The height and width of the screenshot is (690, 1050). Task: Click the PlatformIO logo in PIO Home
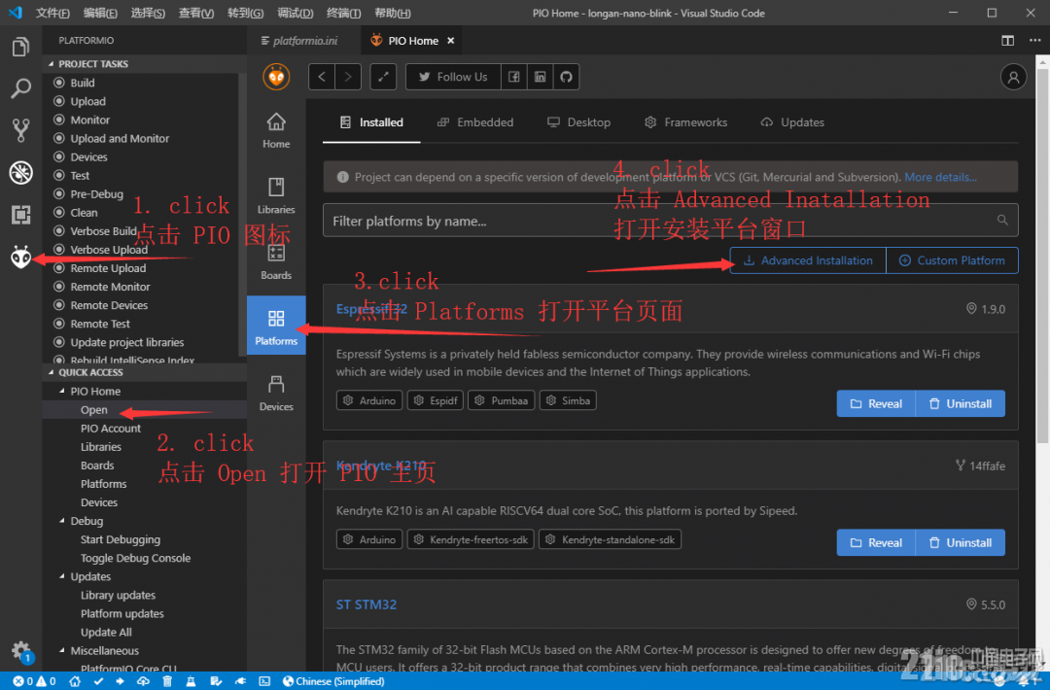point(276,77)
